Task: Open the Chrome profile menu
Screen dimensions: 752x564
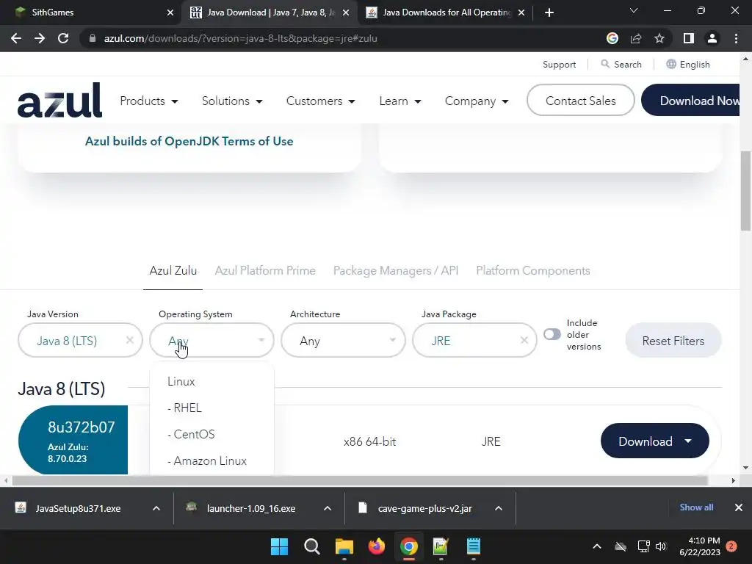Action: pos(712,38)
